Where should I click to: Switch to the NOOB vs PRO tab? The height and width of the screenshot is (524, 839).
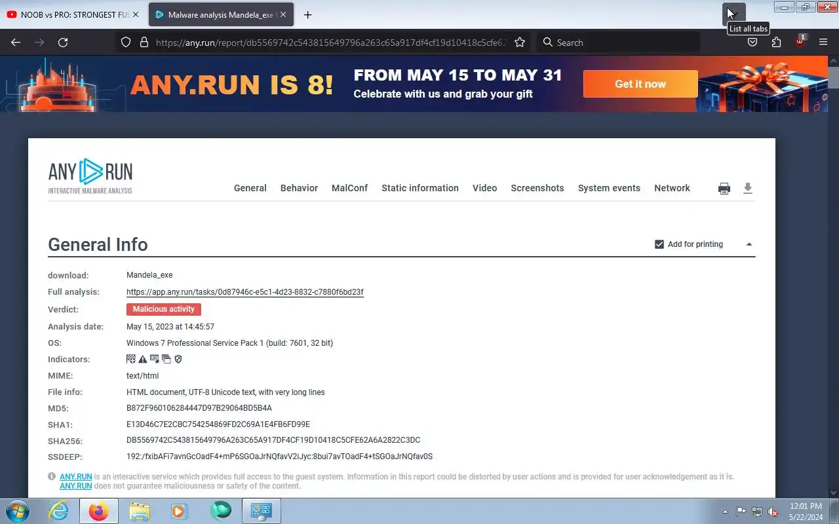(73, 14)
